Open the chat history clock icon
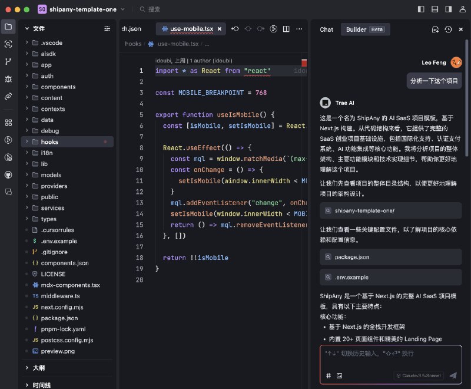The width and height of the screenshot is (471, 389). (x=448, y=29)
